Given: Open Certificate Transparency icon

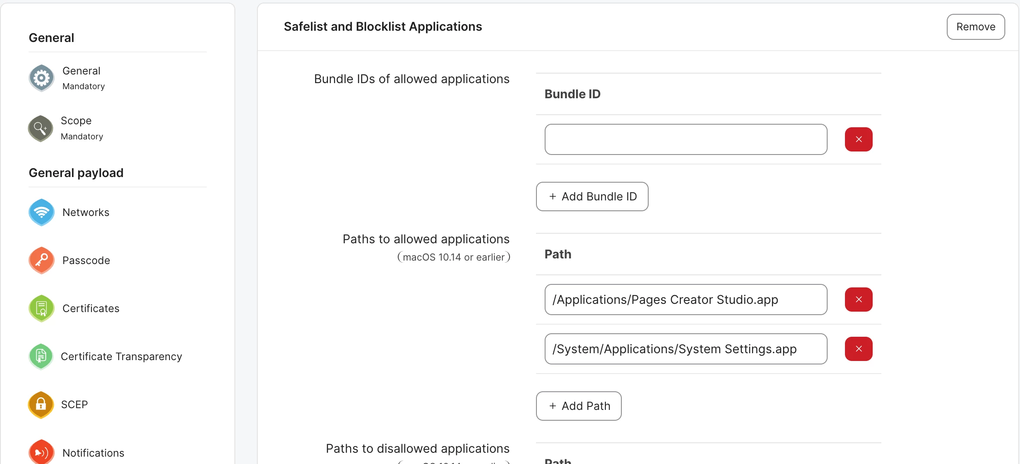Looking at the screenshot, I should pos(41,356).
